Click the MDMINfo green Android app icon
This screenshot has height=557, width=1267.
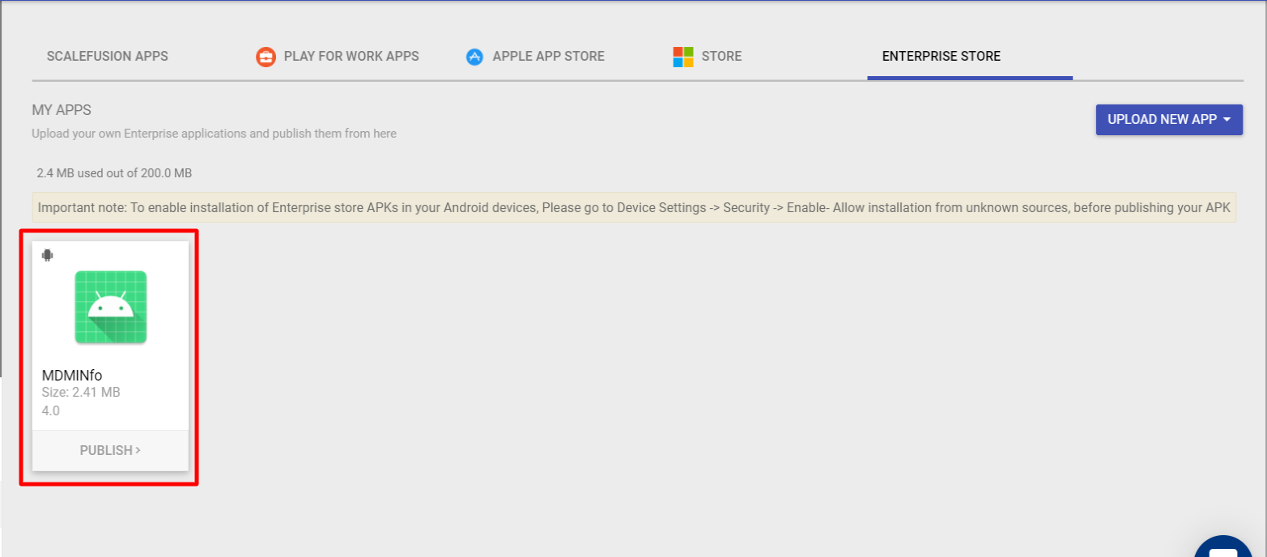[111, 307]
